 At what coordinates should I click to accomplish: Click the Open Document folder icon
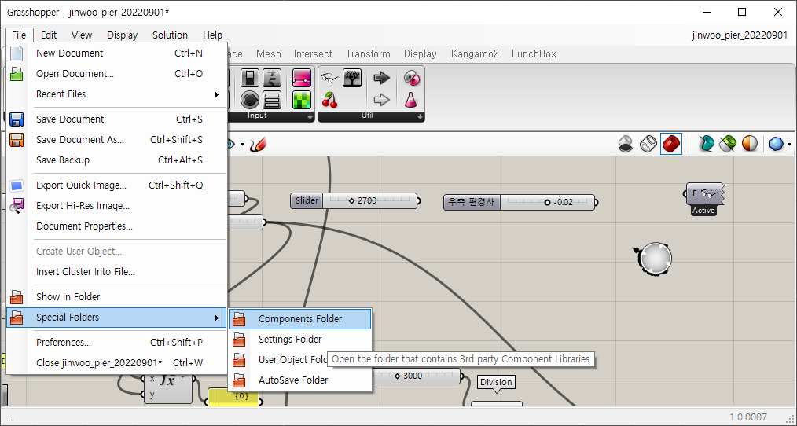point(17,74)
